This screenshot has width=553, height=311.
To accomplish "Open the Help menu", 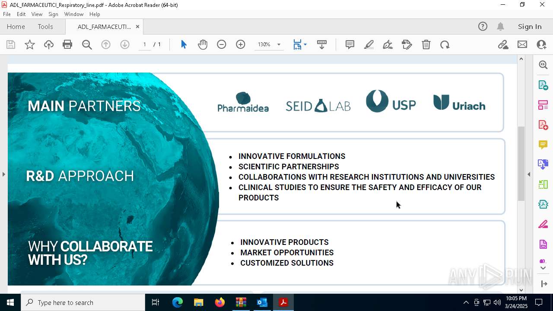I will point(95,14).
